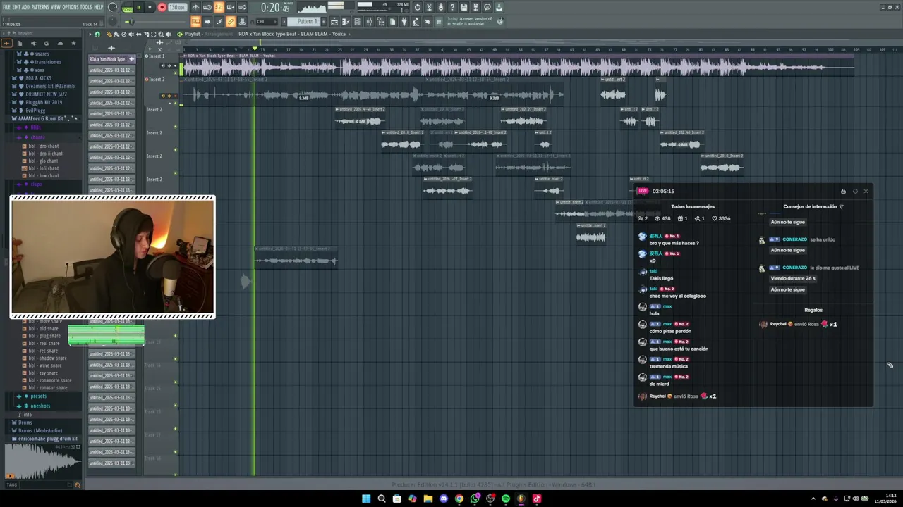This screenshot has width=903, height=507.
Task: Switch browser to files tab icon
Action: [x=20, y=43]
